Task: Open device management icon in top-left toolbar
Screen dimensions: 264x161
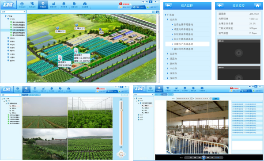Action: point(85,5)
